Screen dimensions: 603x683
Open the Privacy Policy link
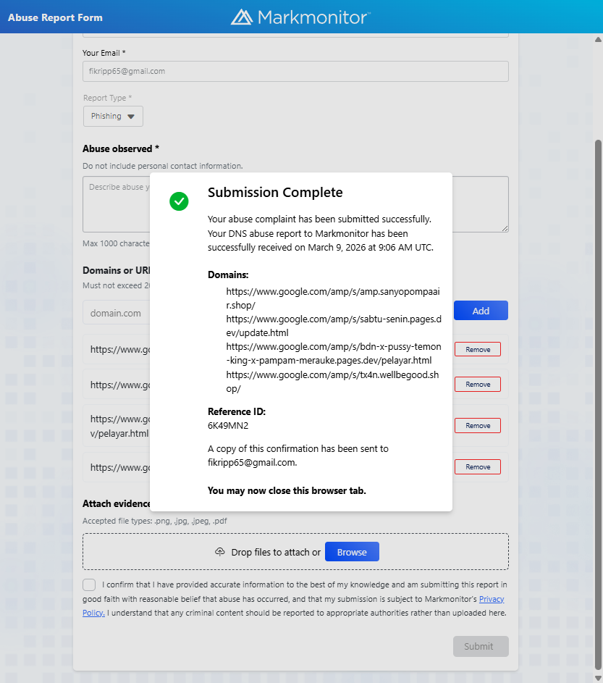pyautogui.click(x=492, y=599)
